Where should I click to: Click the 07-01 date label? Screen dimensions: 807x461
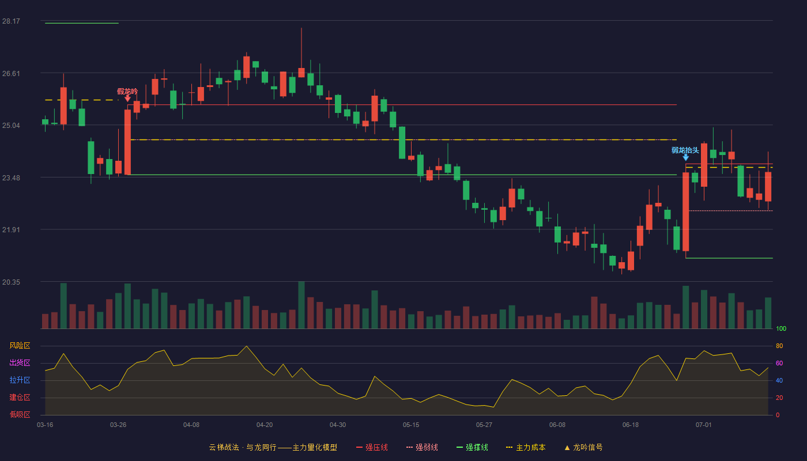704,425
